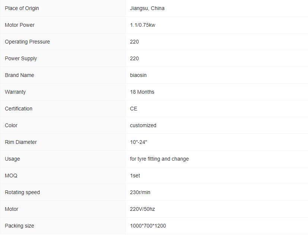The height and width of the screenshot is (235, 308).
Task: Click the "CE" certification value
Action: 134,109
